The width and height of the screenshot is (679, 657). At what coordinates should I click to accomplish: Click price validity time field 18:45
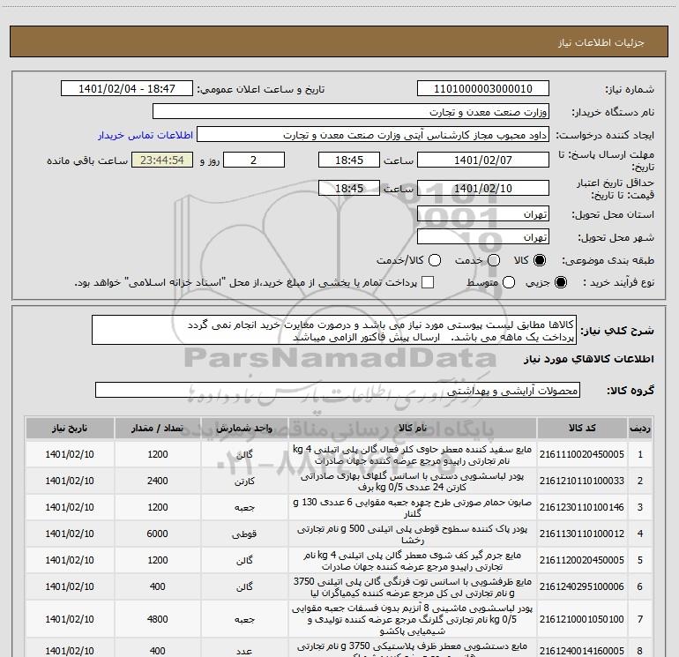[x=349, y=189]
